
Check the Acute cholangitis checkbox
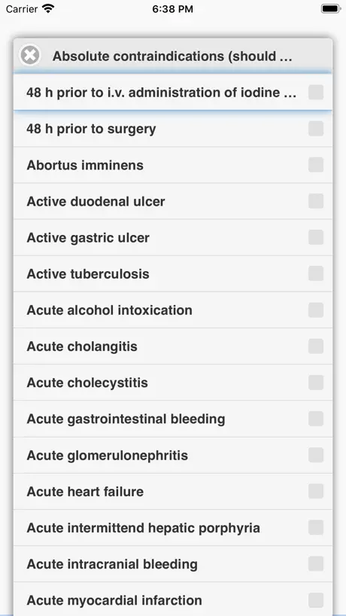[316, 346]
